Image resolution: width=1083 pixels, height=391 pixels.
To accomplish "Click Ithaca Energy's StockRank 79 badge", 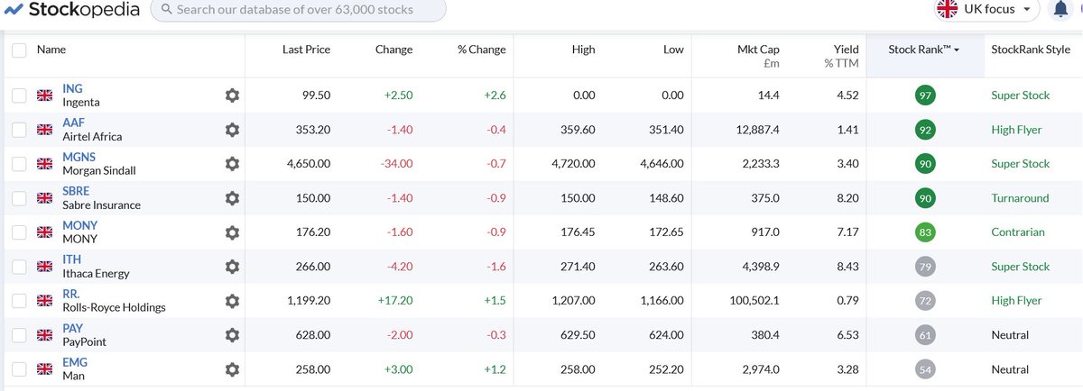I will [x=924, y=267].
